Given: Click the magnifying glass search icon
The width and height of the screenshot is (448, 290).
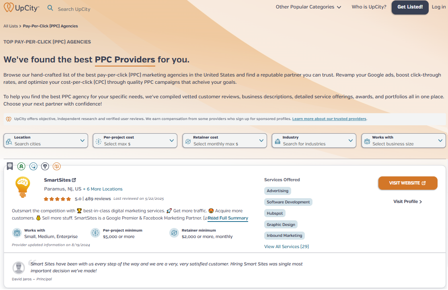Looking at the screenshot, I should point(50,8).
